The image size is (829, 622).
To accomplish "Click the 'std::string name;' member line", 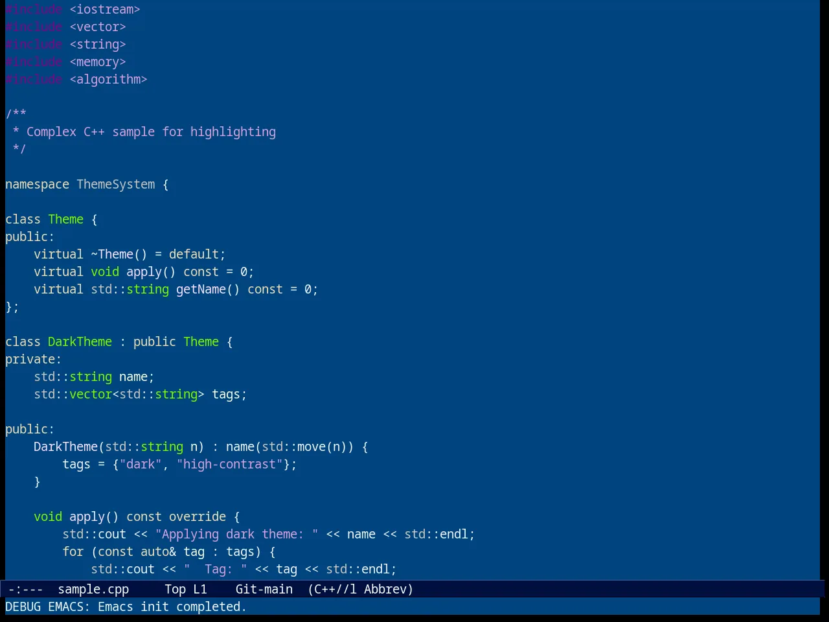I will coord(94,376).
